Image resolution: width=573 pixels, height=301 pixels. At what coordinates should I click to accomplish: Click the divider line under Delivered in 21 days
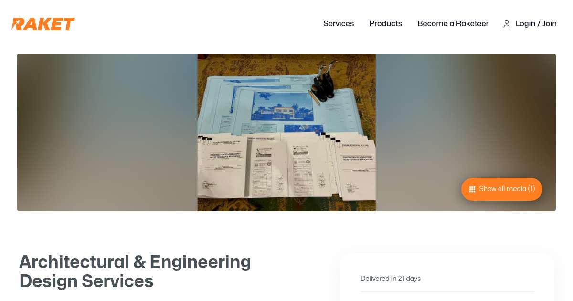point(447,292)
